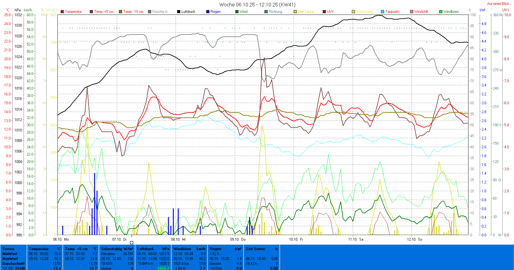514x270 pixels.
Task: Click the '08.10. Mi' date on the axis
Action: [x=178, y=239]
